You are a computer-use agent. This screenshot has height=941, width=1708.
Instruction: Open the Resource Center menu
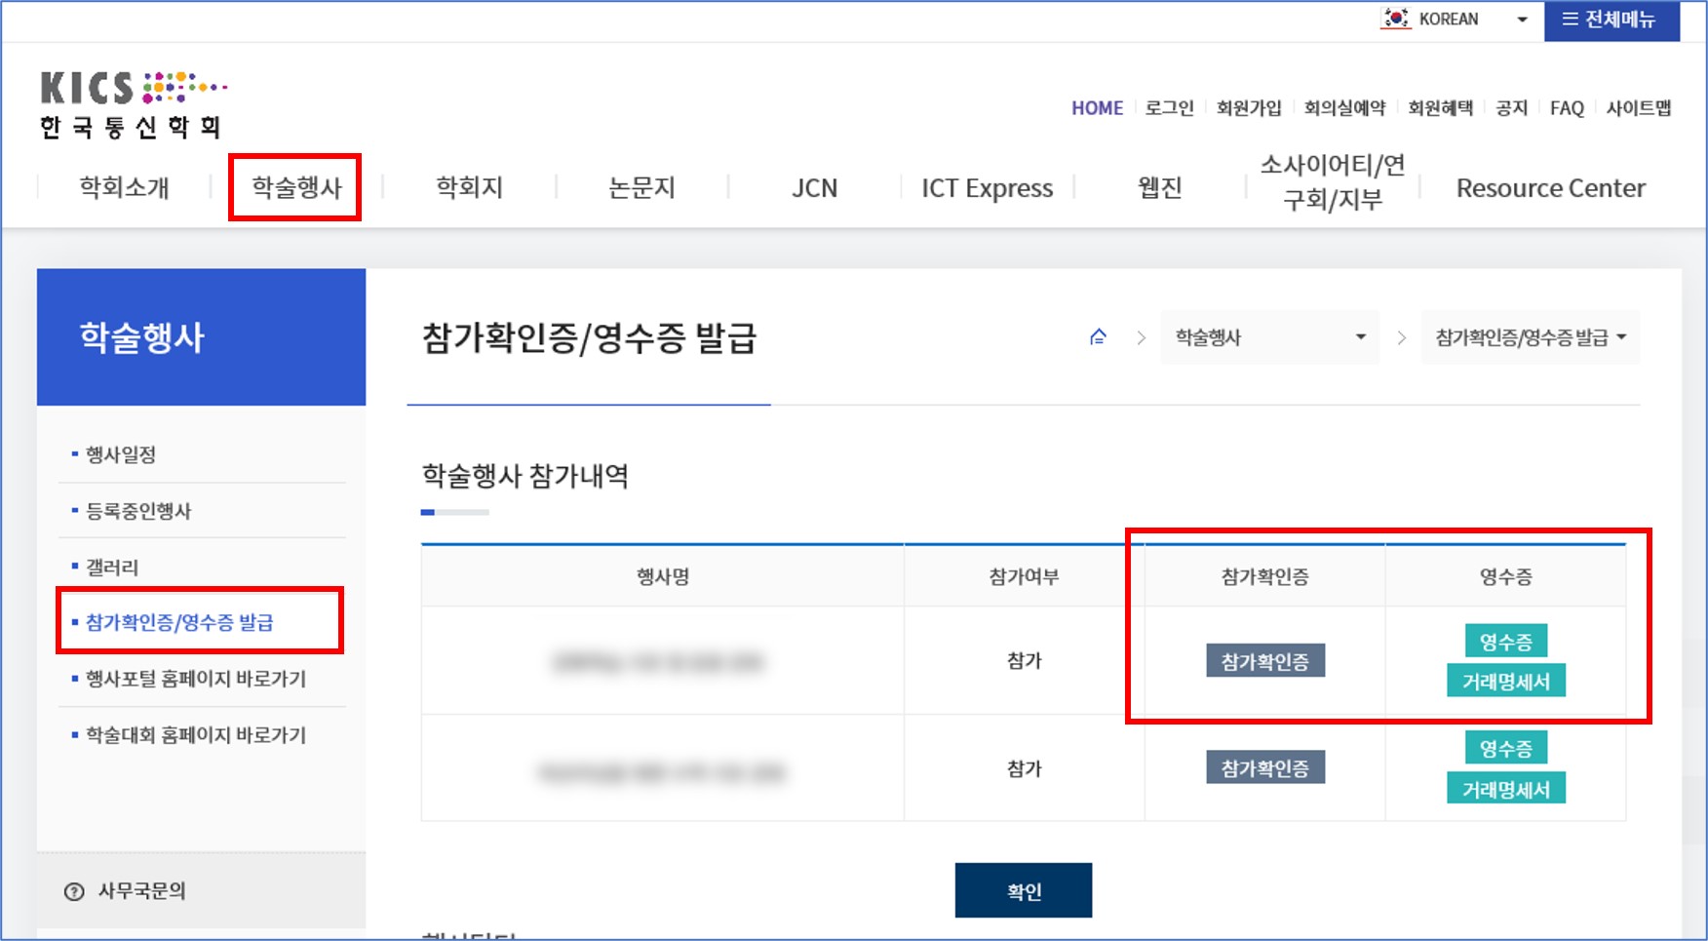coord(1550,187)
